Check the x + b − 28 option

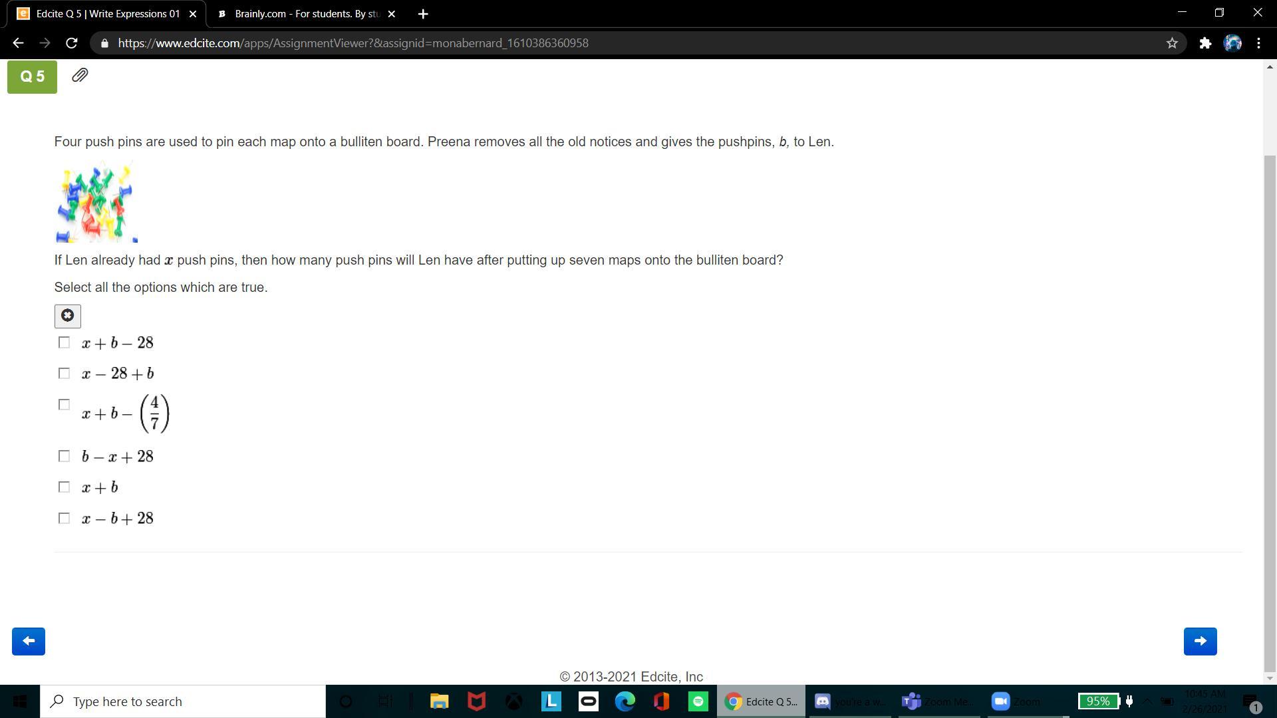tap(64, 343)
